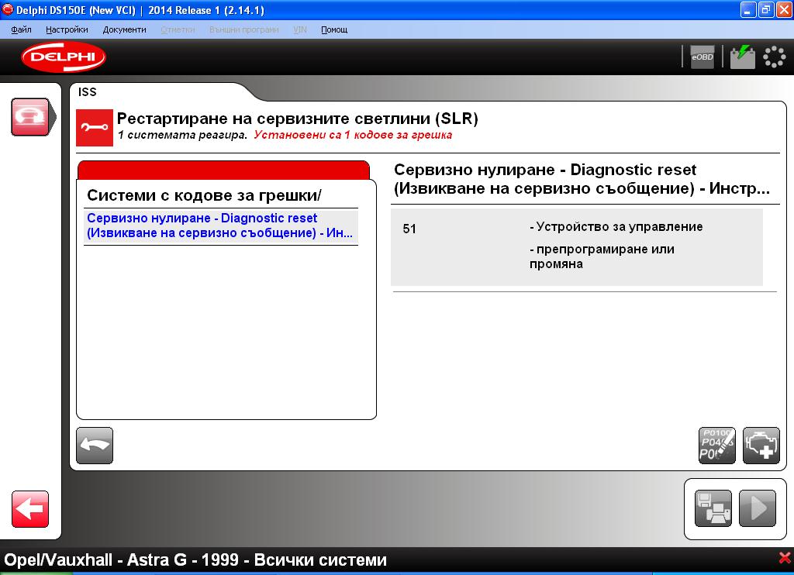This screenshot has width=794, height=575.
Task: Click the right panel Сервизно нулиране heading
Action: [x=582, y=179]
